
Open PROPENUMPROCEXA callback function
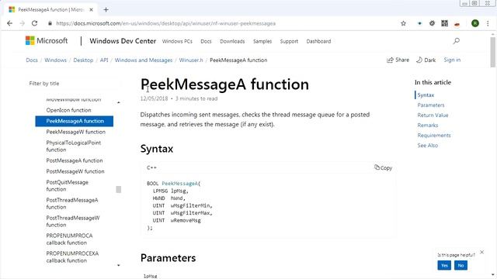coord(72,257)
